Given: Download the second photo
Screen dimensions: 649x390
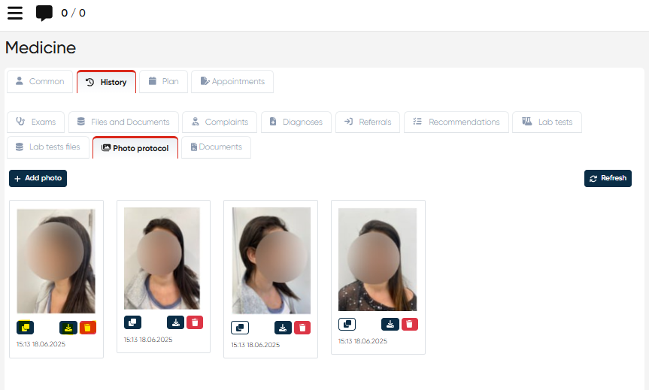Looking at the screenshot, I should pyautogui.click(x=175, y=322).
